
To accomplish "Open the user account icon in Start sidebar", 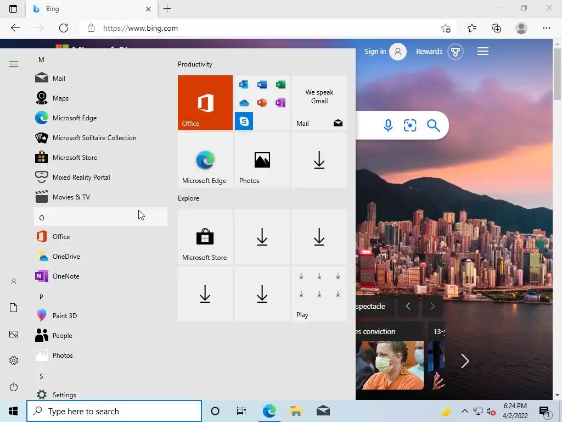I will coord(14,281).
